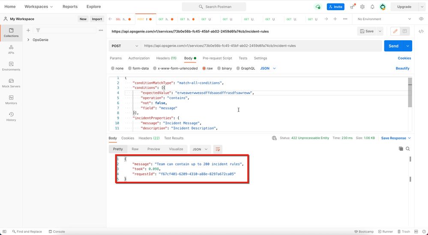Open the code snippet icon

coord(421,31)
